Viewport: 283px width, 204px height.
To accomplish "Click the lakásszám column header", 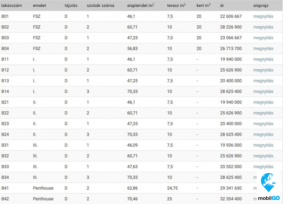I will 12,6.
